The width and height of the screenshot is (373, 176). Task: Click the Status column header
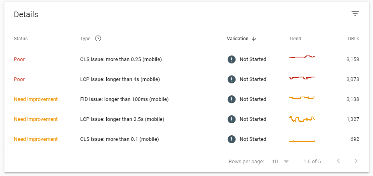pyautogui.click(x=21, y=39)
